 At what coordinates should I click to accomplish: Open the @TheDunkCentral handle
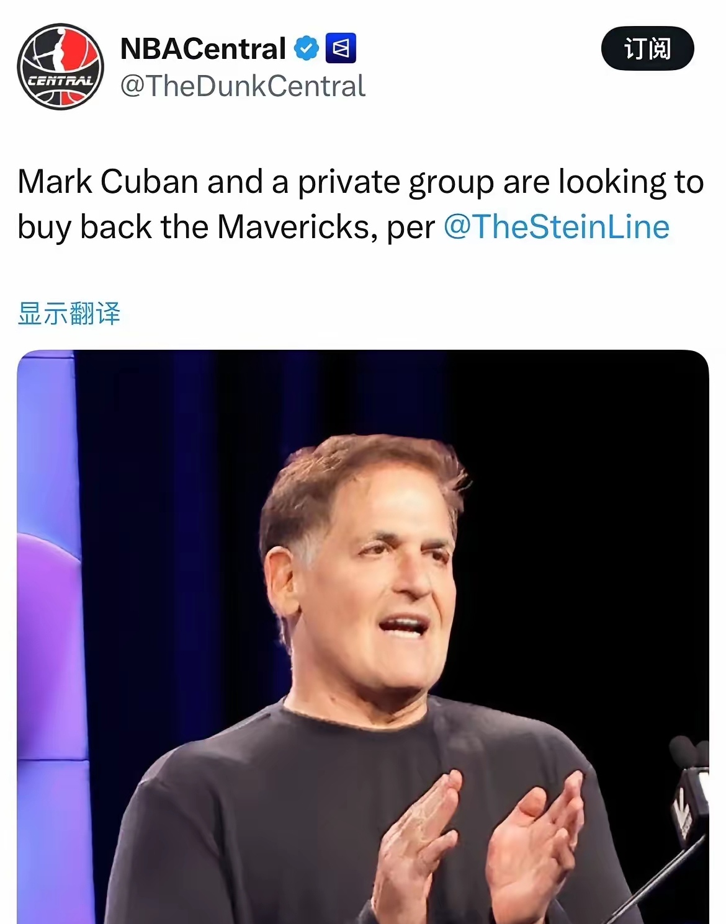point(243,86)
